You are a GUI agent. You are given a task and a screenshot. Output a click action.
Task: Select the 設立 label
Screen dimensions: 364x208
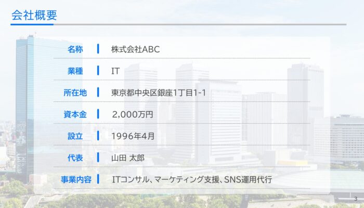(x=75, y=136)
